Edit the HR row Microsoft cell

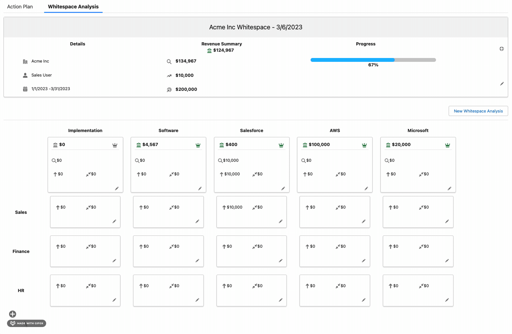tap(447, 300)
